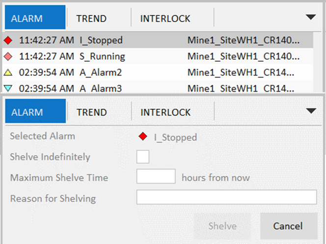Viewport: 326px width, 244px height.
Task: Click the Maximum Shelve Time hours field
Action: (x=156, y=177)
